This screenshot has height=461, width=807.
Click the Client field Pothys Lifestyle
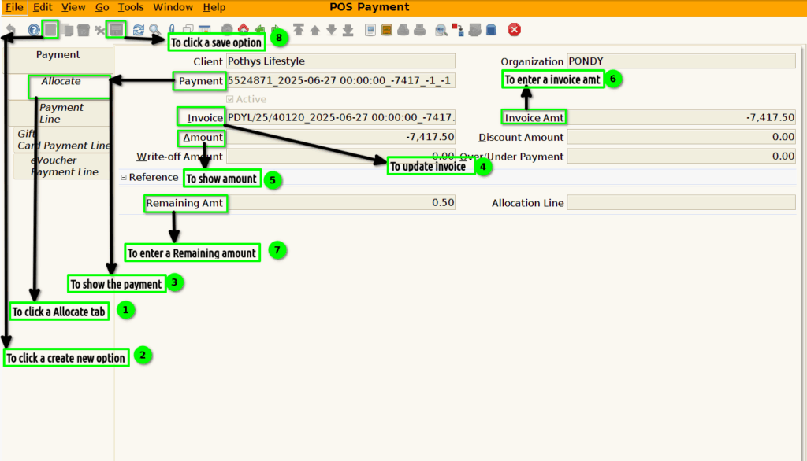(x=340, y=61)
